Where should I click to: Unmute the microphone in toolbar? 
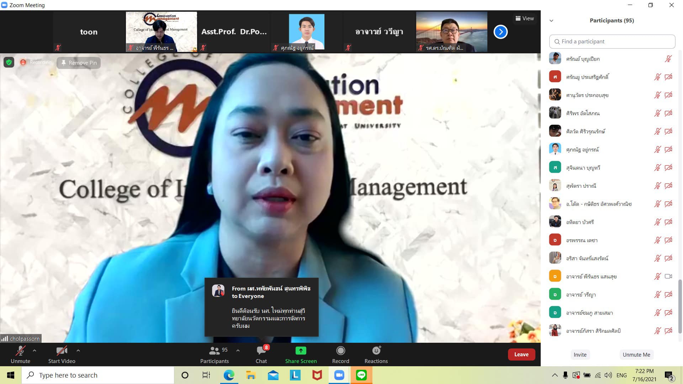click(20, 351)
